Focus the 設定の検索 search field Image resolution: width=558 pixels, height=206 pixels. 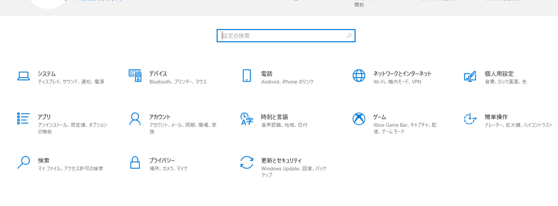pos(286,36)
